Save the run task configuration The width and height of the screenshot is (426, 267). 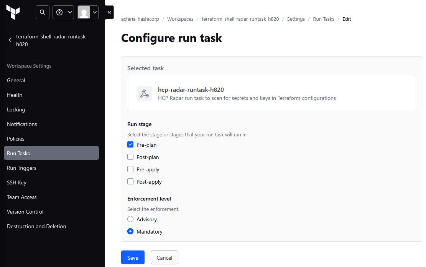[133, 258]
